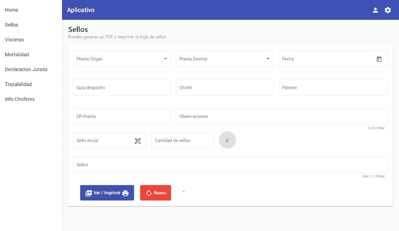Open the small arrow menu beside Nuevo

coord(184,192)
